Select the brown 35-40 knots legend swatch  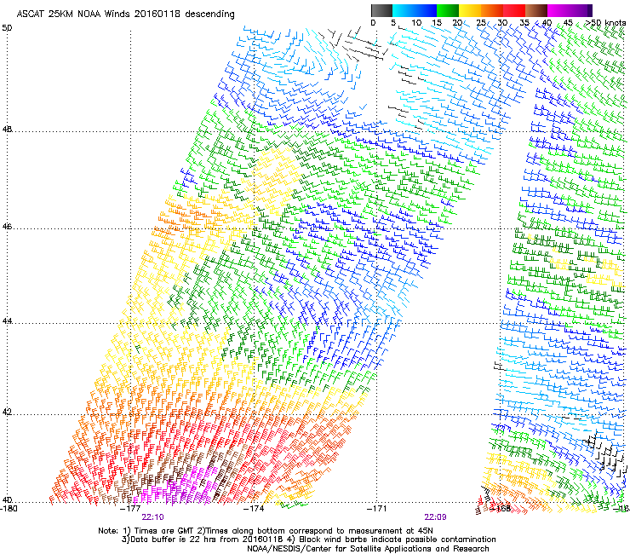(536, 10)
